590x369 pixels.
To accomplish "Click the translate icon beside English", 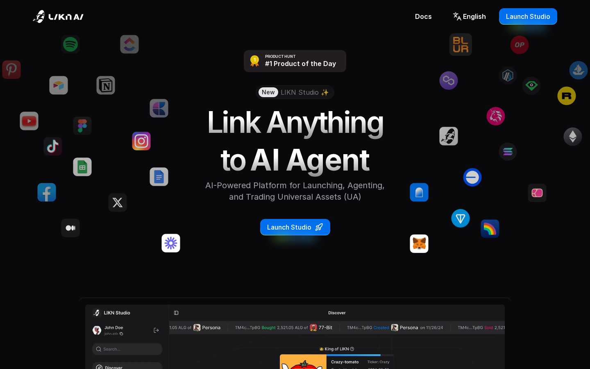I will tap(457, 16).
